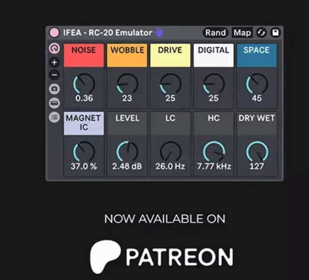The image size is (309, 280).
Task: Click the IFEA - RC-20 Emulator title
Action: pos(107,33)
